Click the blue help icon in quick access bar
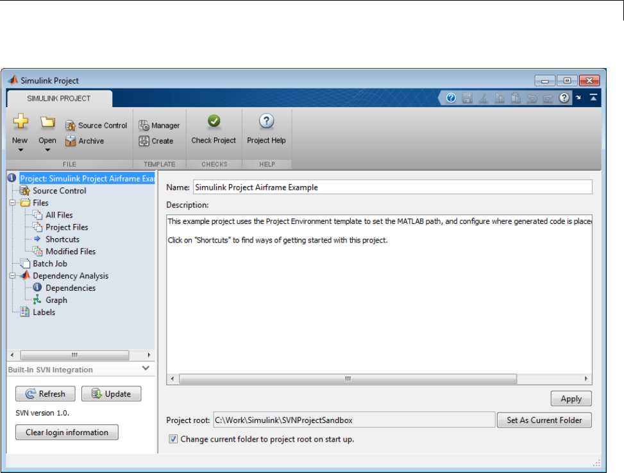 click(x=451, y=98)
